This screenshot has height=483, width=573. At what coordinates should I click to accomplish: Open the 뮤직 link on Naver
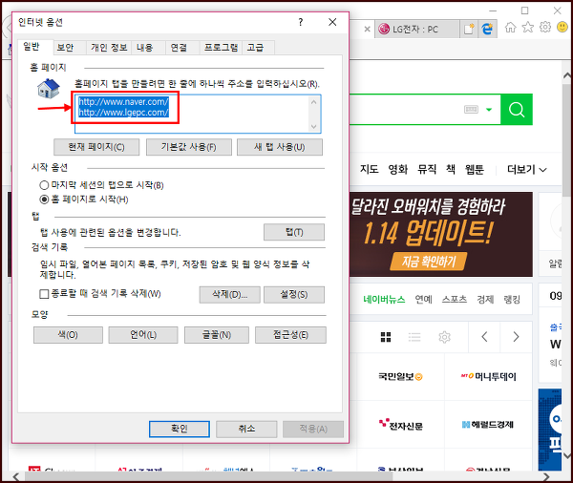427,170
